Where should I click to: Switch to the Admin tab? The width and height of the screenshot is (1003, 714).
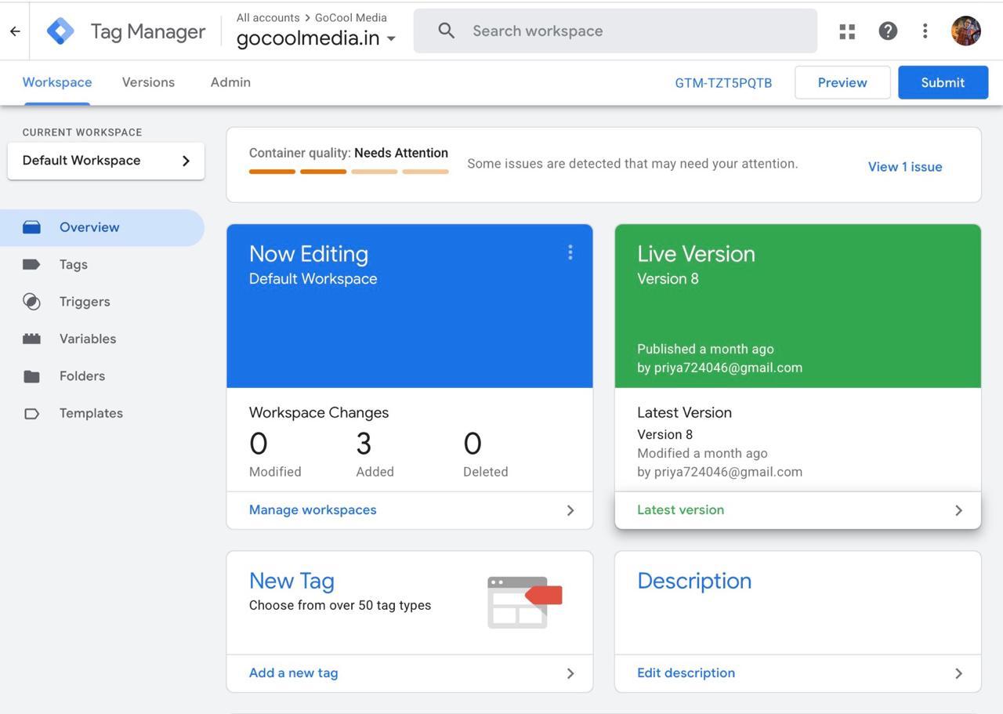pos(230,82)
